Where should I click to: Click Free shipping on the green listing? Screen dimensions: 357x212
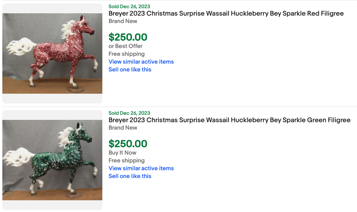[x=126, y=160]
